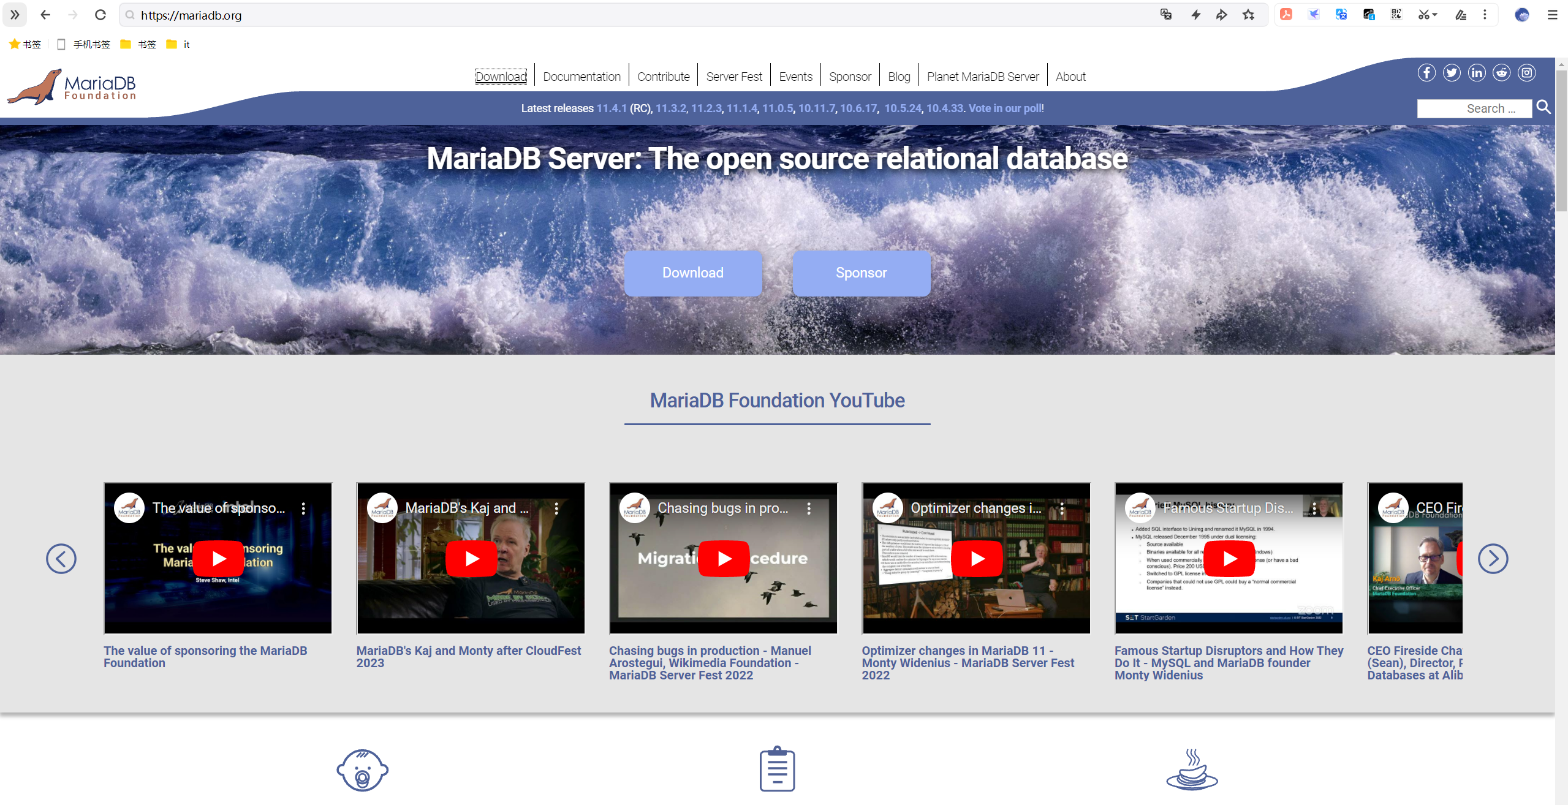Open the scissors screenshot tool dropdown
The height and width of the screenshot is (805, 1568).
pos(1427,15)
